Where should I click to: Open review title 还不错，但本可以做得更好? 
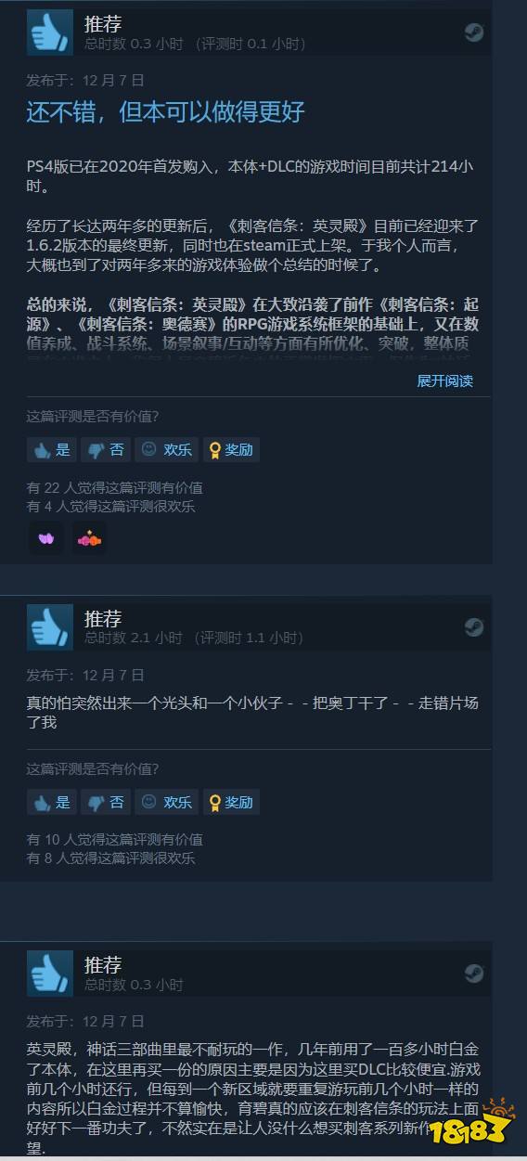[165, 112]
